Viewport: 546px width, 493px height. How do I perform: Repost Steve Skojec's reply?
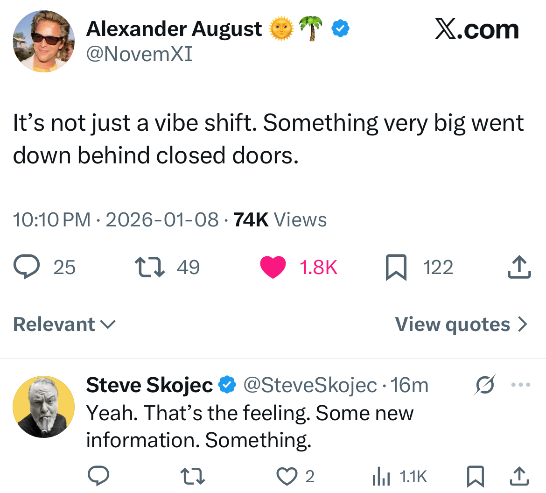(x=193, y=476)
